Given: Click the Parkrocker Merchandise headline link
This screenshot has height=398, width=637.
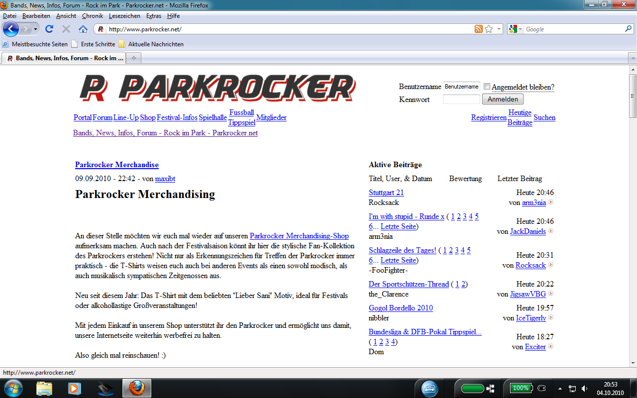Looking at the screenshot, I should [117, 165].
